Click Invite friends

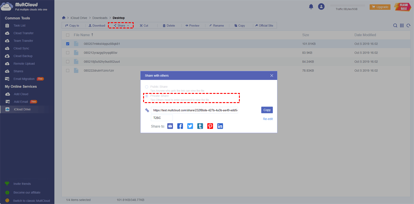click(22, 184)
